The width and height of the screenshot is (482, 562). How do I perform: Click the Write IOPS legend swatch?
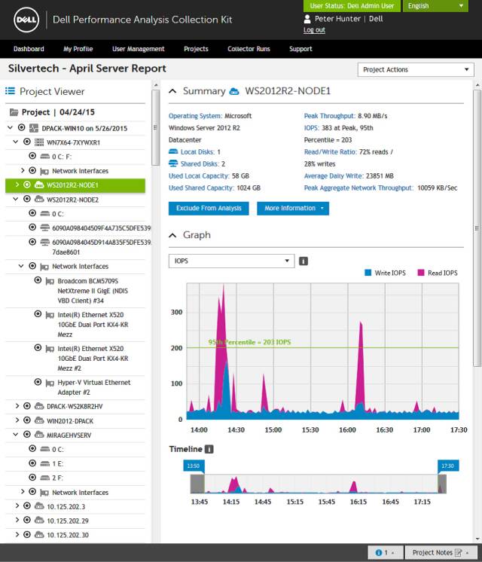[368, 273]
